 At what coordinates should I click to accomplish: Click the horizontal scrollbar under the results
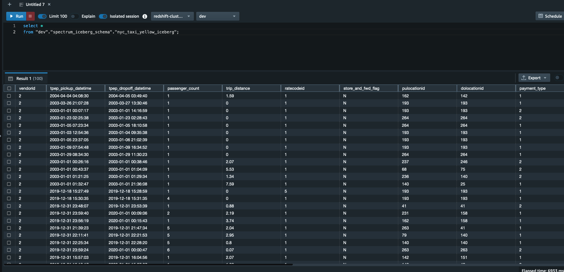149,264
